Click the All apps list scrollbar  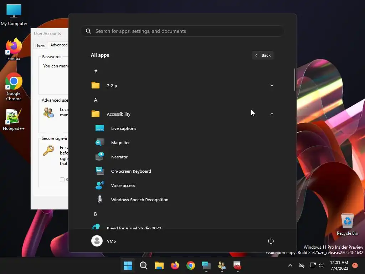coord(295,80)
